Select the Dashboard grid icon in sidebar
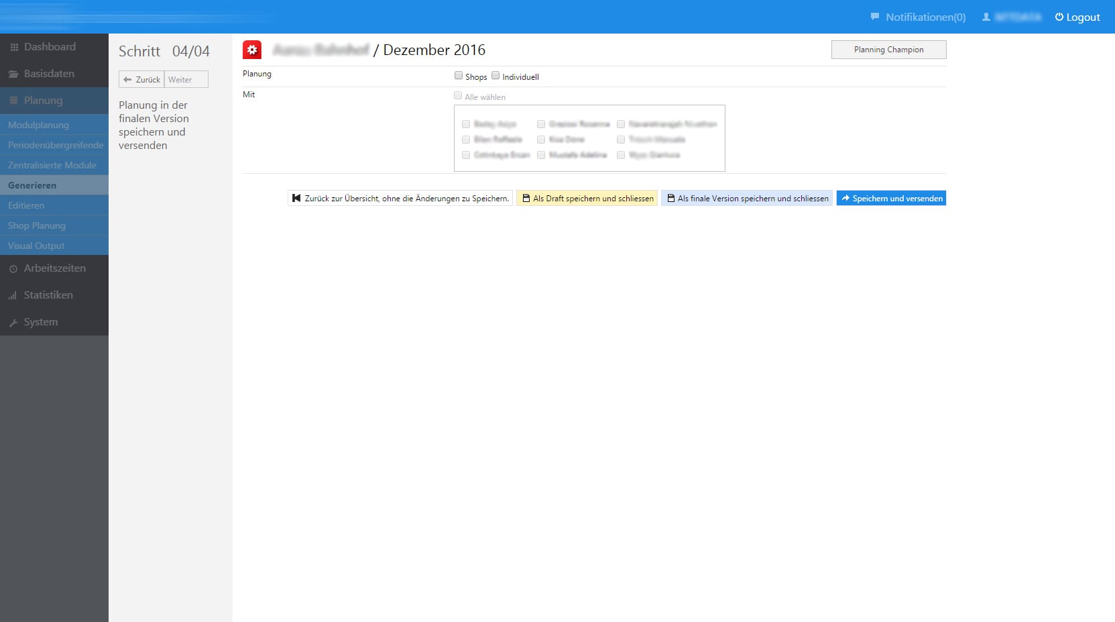The height and width of the screenshot is (622, 1115). pyautogui.click(x=13, y=46)
